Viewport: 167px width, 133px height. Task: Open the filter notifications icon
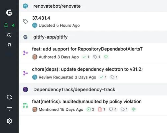pos(9,109)
